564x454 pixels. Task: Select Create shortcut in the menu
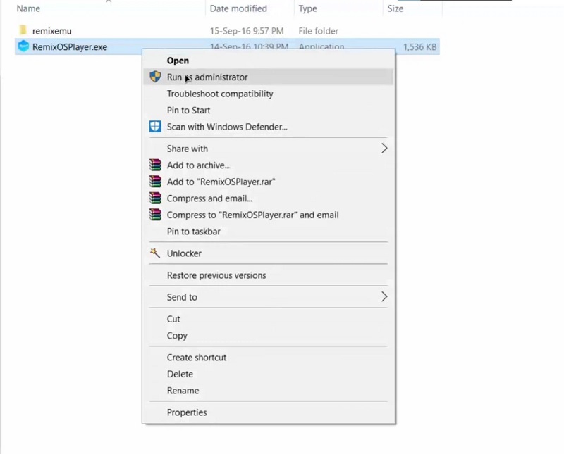(196, 358)
